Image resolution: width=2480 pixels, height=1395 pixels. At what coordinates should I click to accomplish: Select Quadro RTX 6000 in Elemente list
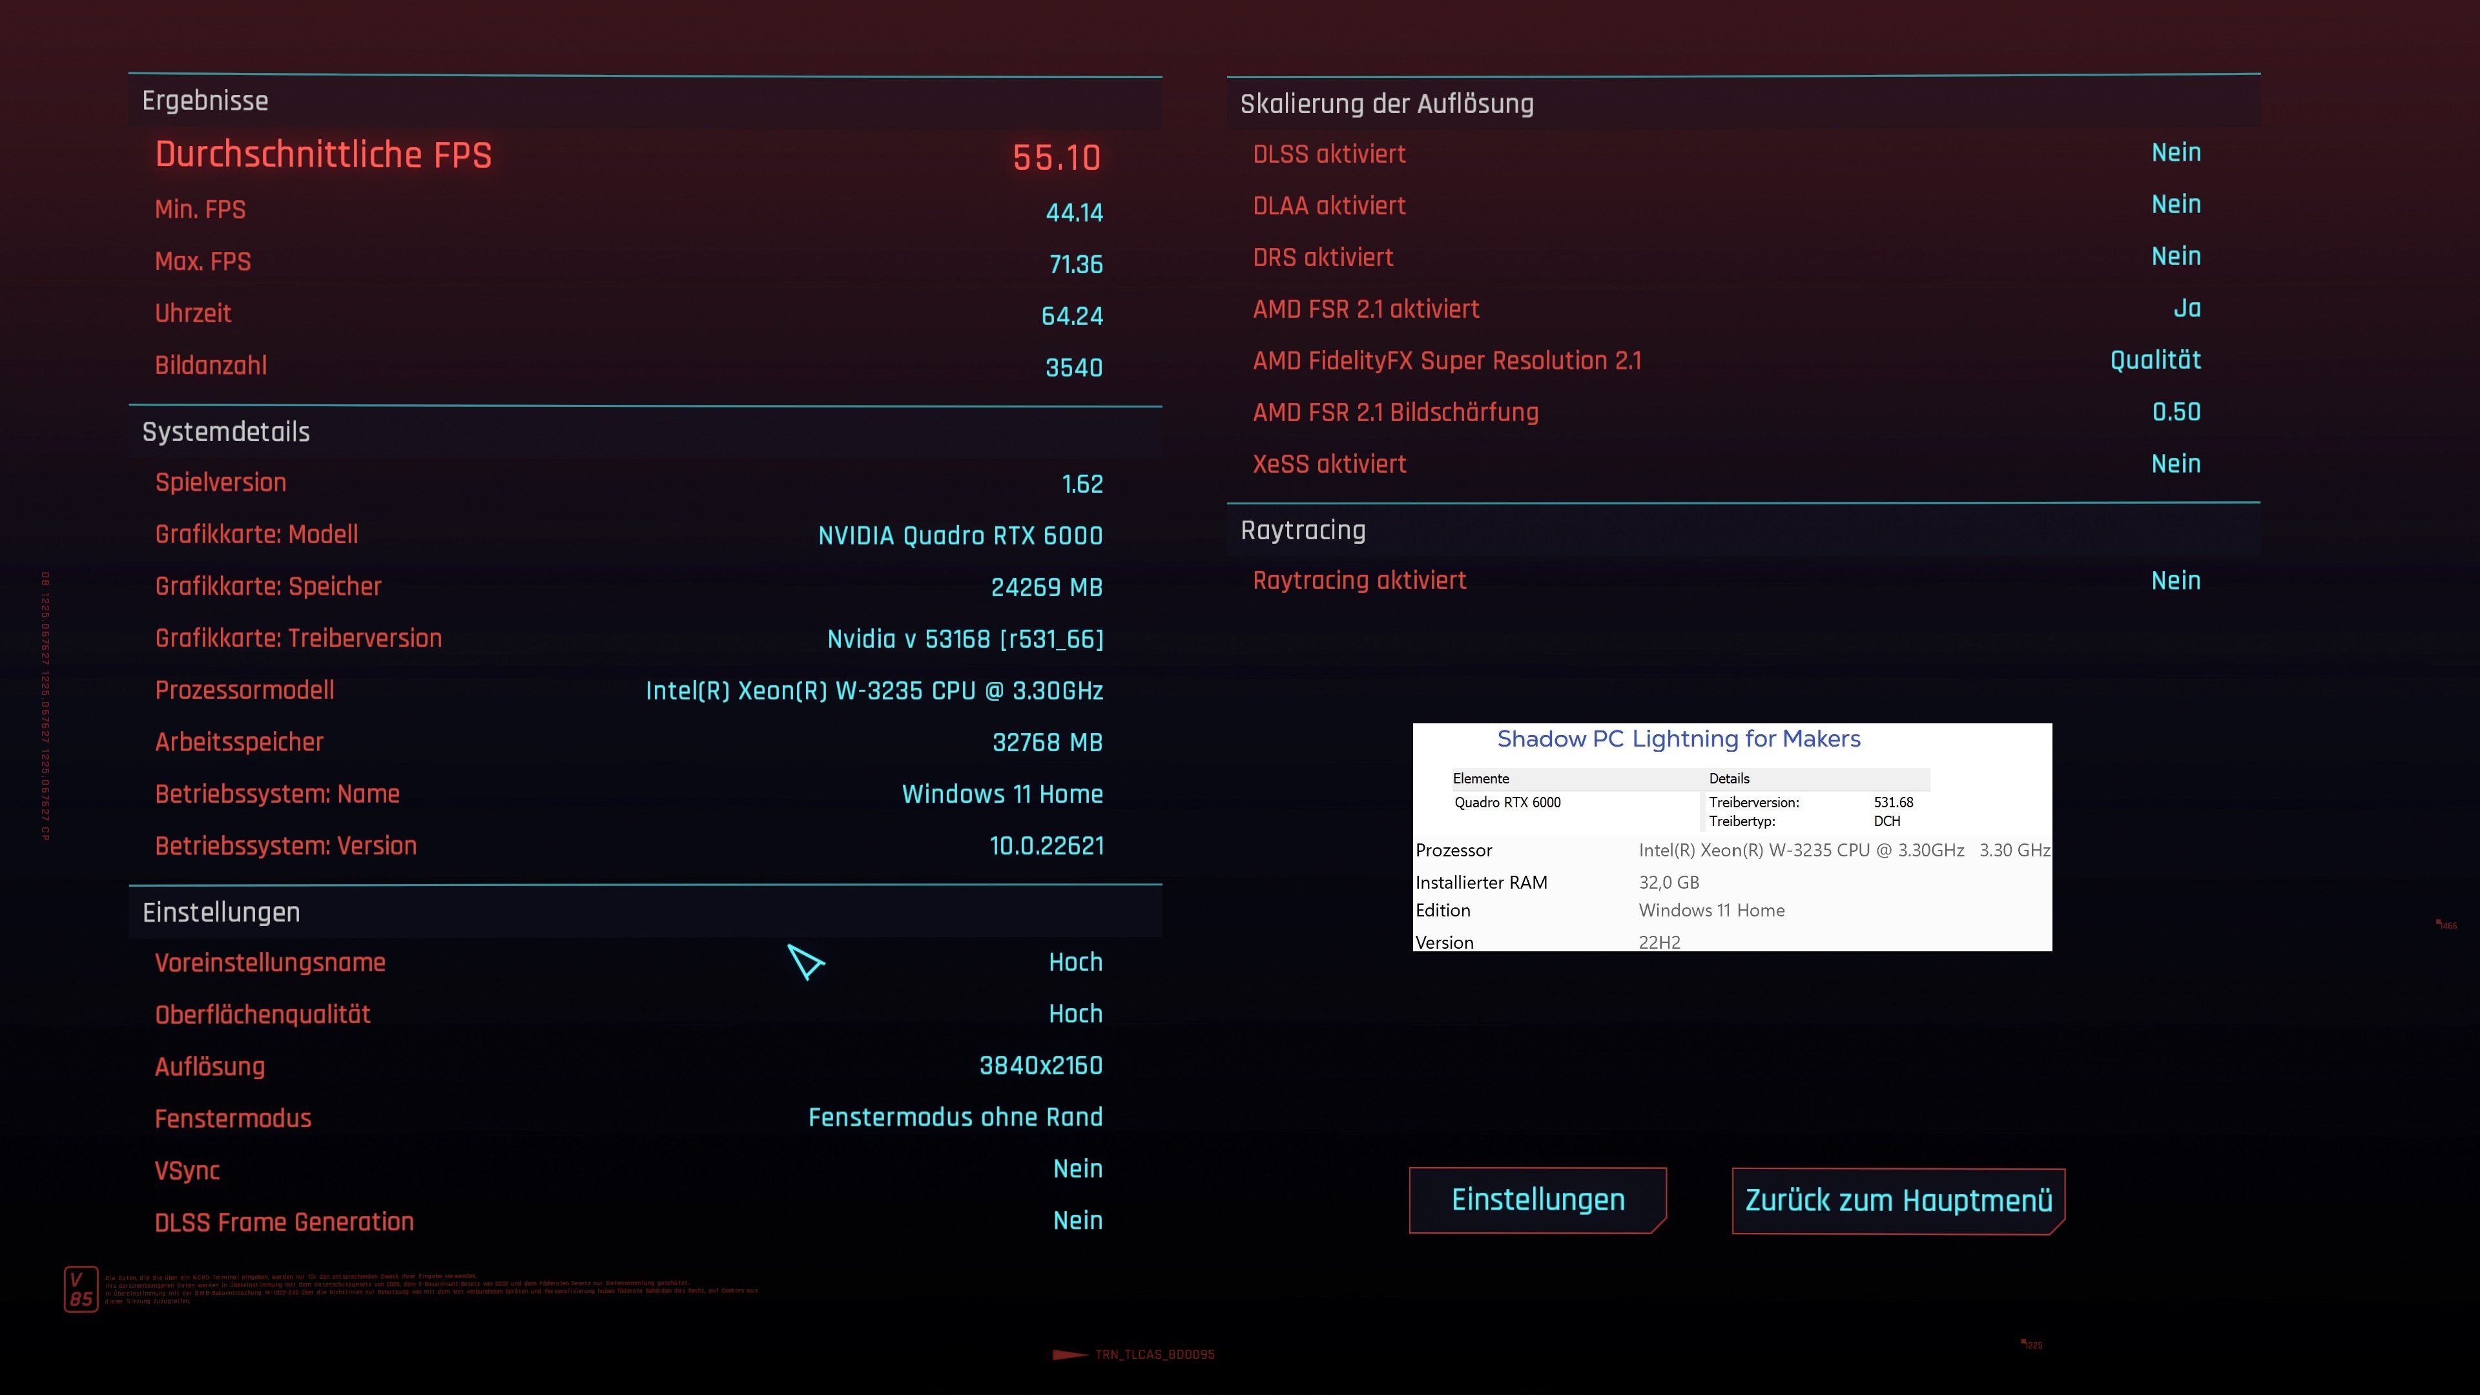click(1507, 803)
